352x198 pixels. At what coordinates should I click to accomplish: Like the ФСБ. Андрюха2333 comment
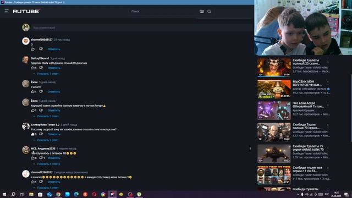click(x=33, y=158)
